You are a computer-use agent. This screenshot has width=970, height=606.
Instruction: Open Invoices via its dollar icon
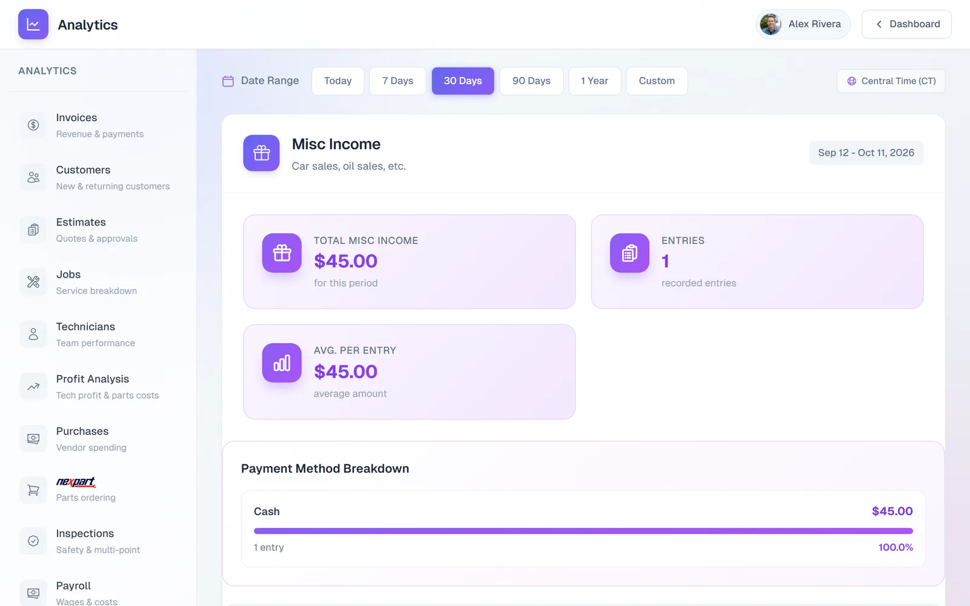click(x=33, y=125)
